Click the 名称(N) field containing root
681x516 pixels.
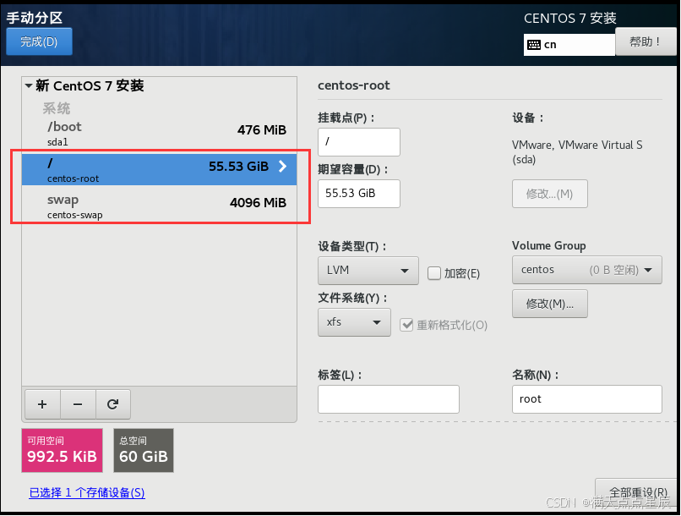click(x=586, y=399)
